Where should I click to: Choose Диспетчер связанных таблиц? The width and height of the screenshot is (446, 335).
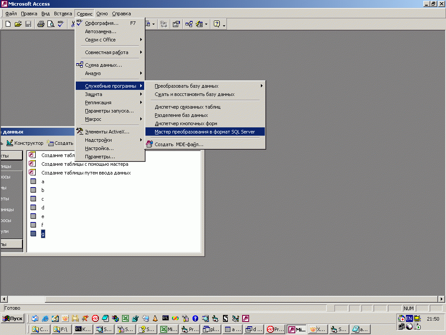click(205, 107)
